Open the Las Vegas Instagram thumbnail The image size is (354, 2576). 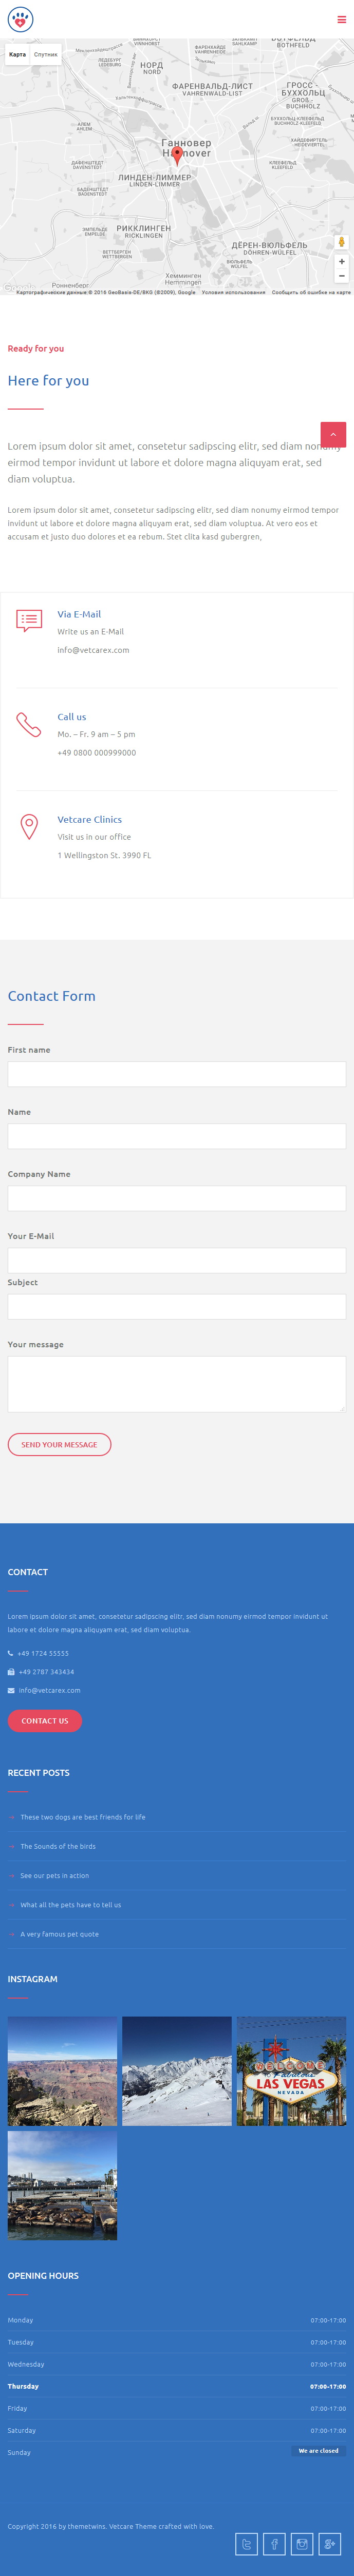pyautogui.click(x=291, y=2071)
